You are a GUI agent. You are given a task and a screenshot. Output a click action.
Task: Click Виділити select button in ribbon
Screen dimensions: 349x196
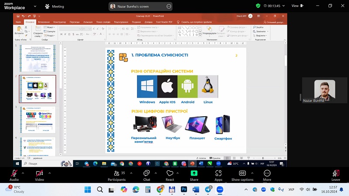pyautogui.click(x=260, y=36)
